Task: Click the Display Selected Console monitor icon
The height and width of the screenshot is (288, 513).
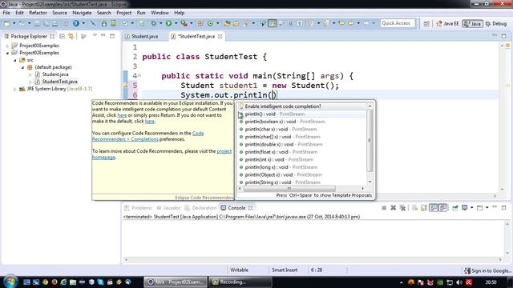Action: point(465,208)
